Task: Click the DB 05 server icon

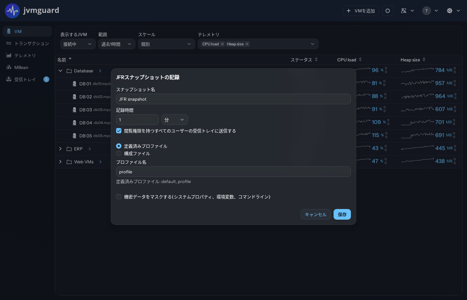Action: tap(74, 136)
